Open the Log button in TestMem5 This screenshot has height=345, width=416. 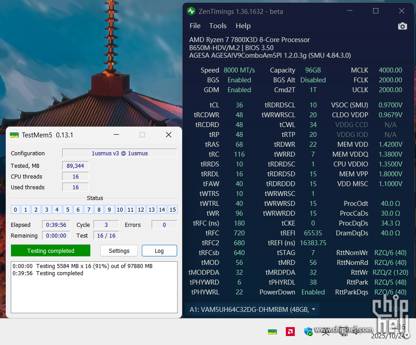click(159, 251)
